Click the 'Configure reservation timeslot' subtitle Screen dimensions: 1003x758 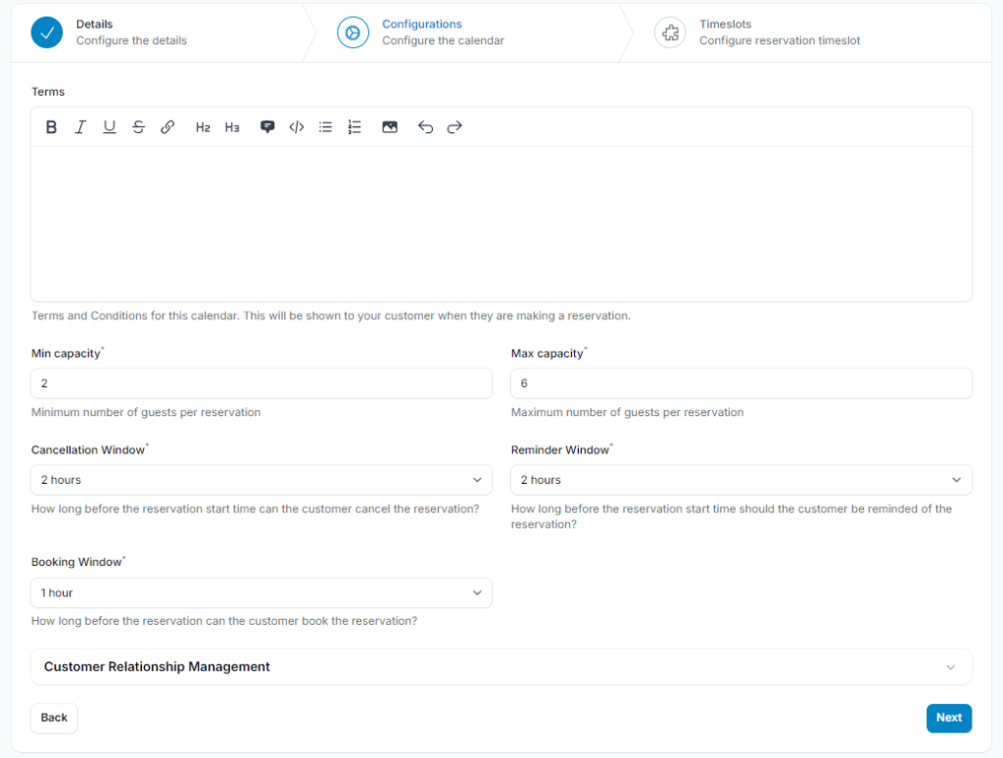click(x=780, y=41)
